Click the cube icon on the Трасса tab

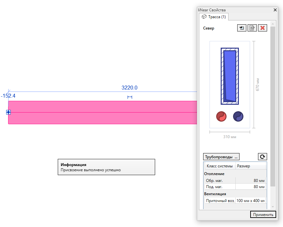coord(204,17)
